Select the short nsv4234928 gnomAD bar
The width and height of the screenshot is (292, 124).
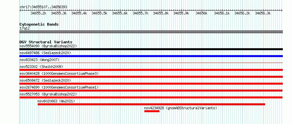(x=152, y=111)
